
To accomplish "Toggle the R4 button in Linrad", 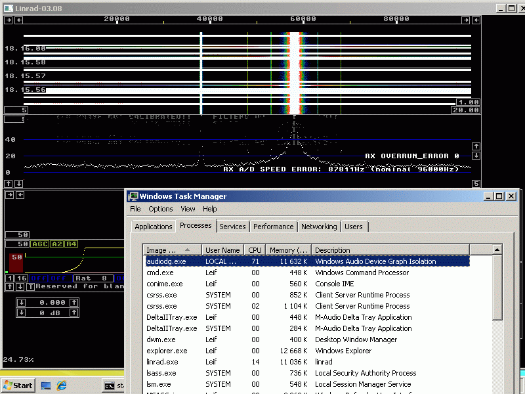I will click(71, 244).
